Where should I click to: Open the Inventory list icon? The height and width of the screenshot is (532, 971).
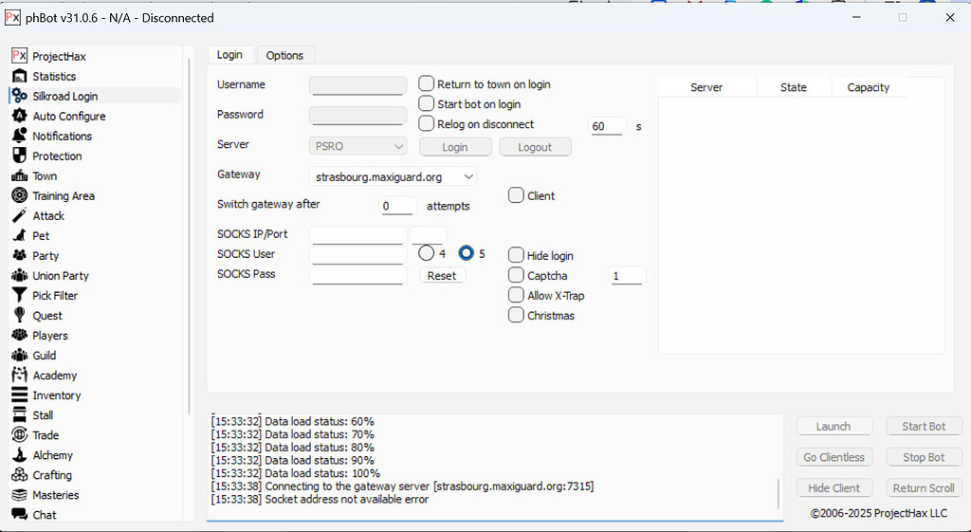coord(20,395)
